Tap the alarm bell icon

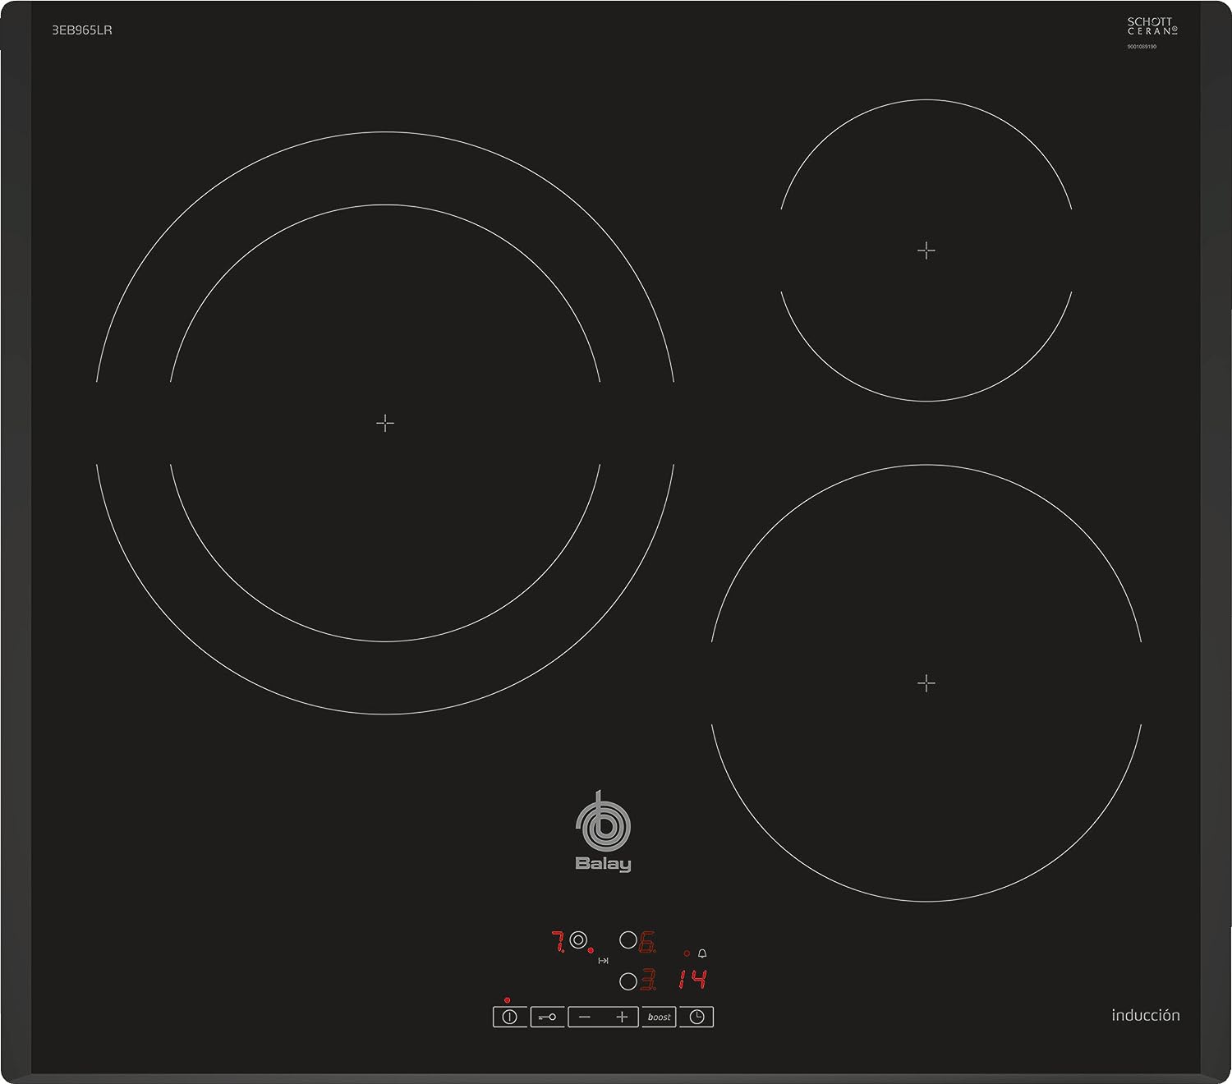coord(702,953)
